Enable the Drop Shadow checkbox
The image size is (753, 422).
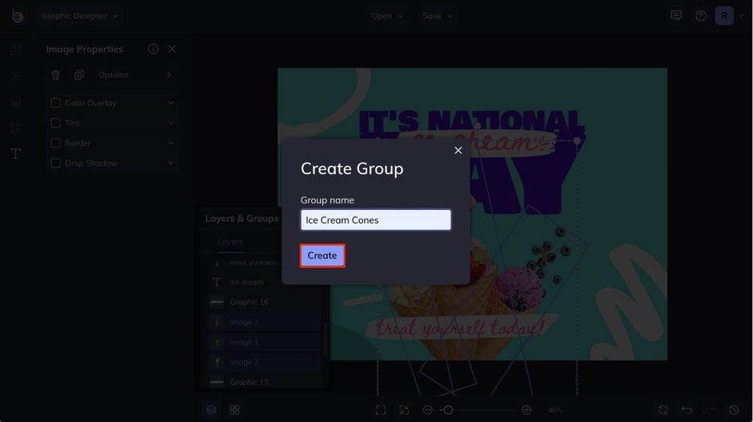pyautogui.click(x=56, y=164)
